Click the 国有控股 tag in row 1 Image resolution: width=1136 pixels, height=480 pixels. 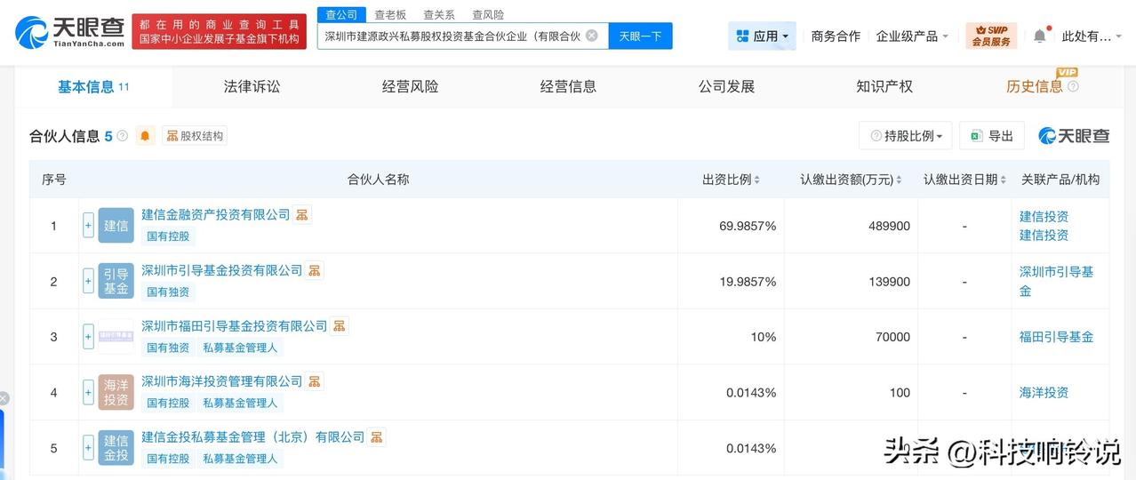pos(168,236)
